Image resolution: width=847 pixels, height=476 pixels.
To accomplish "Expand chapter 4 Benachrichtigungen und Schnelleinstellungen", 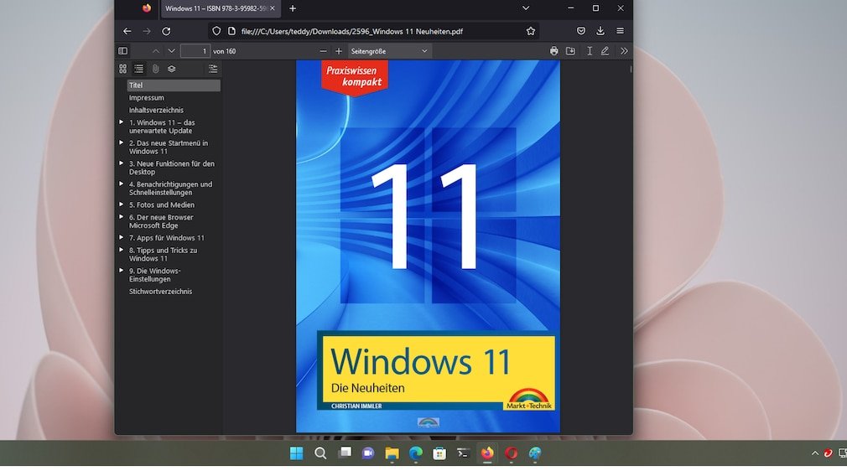I will (121, 184).
